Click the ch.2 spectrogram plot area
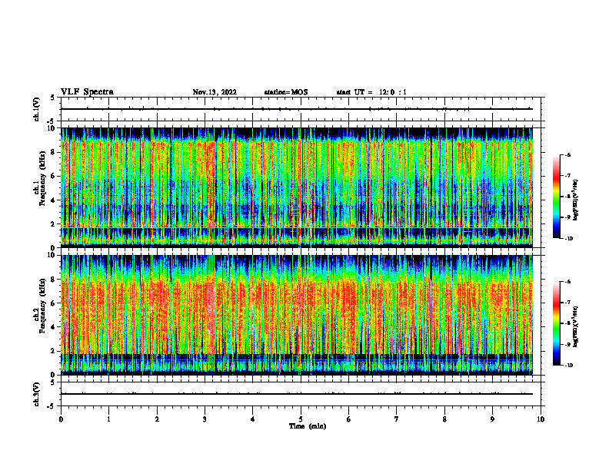609x470 pixels. [x=297, y=315]
